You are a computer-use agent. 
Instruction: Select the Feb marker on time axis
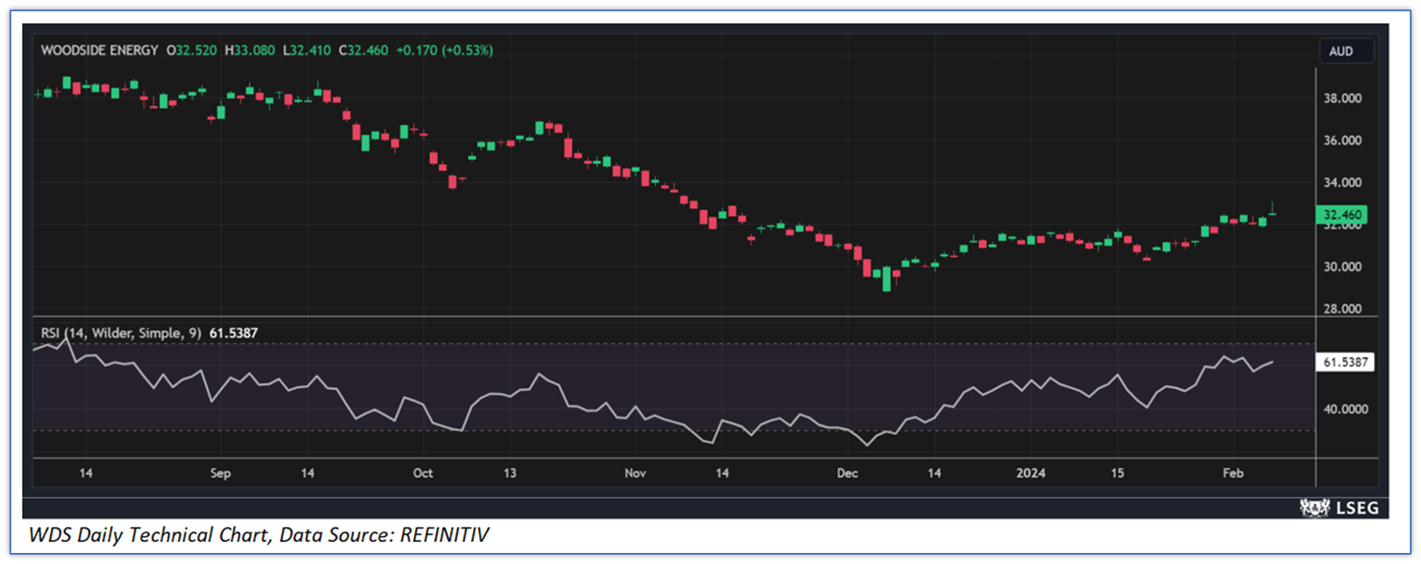(x=1232, y=473)
